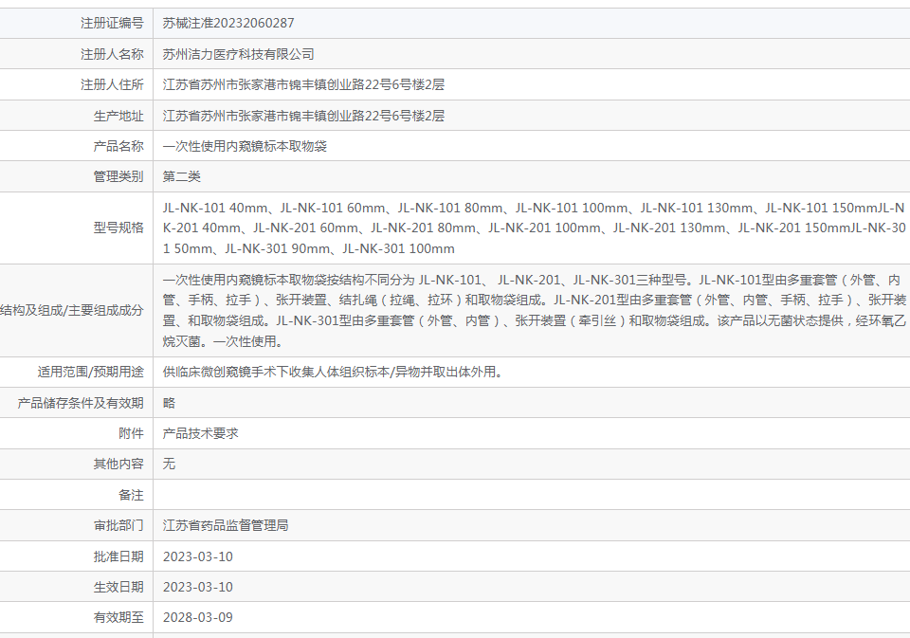Screen dimensions: 910x638
Task: Select company name 苏州洁力医疗科技有限公司
Action: point(239,55)
